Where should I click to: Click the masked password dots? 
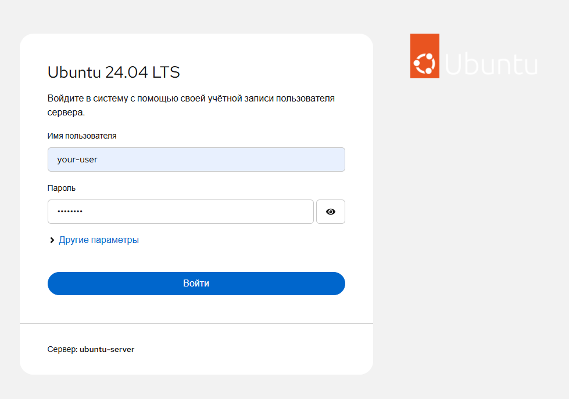70,212
